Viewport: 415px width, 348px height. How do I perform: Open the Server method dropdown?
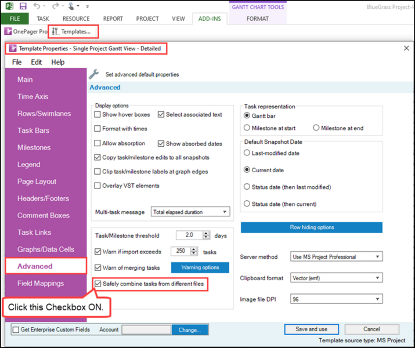click(x=337, y=256)
